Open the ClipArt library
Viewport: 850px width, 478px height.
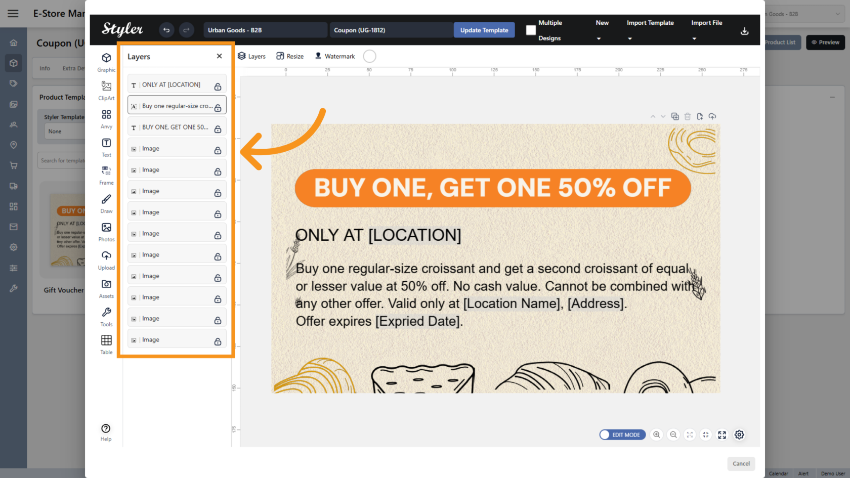coord(106,90)
